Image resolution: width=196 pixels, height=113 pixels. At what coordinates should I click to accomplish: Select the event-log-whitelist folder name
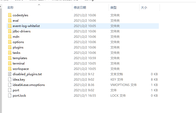click(x=26, y=26)
